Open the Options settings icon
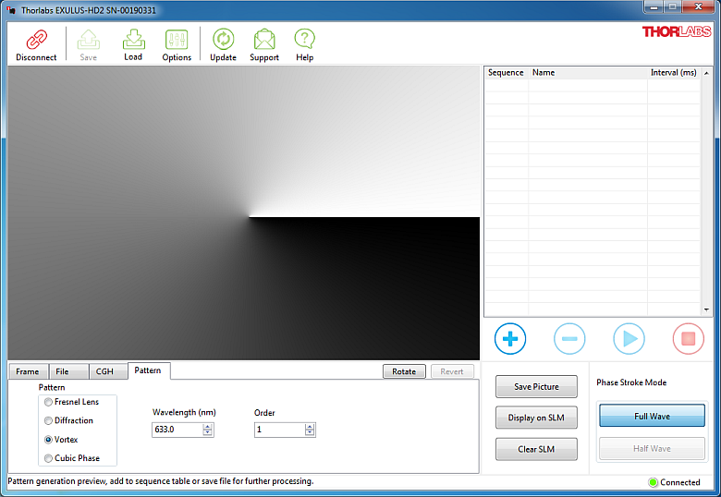 [x=177, y=40]
